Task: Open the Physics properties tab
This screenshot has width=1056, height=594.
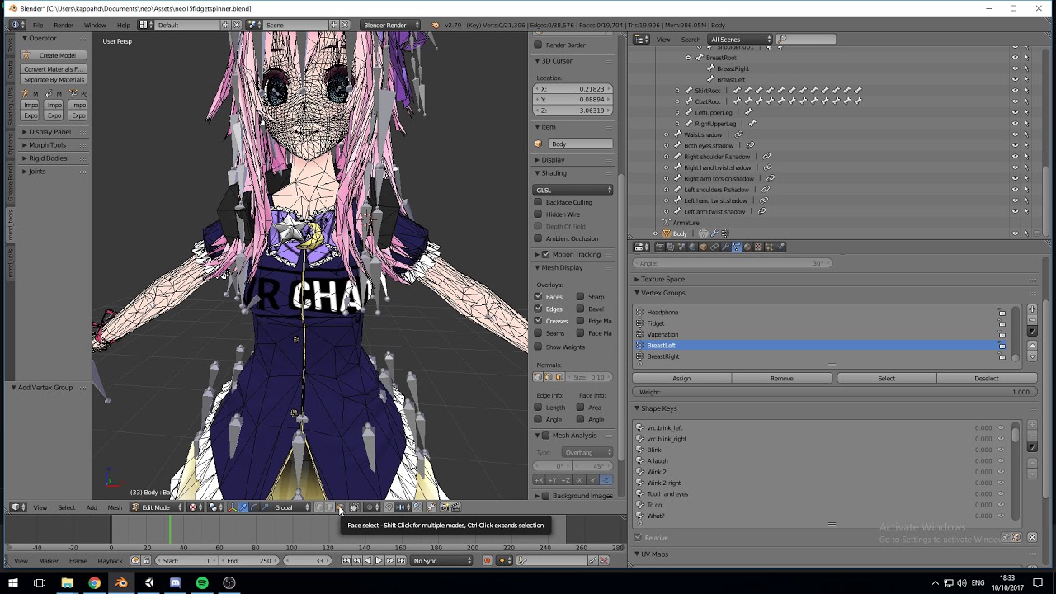Action: 780,247
